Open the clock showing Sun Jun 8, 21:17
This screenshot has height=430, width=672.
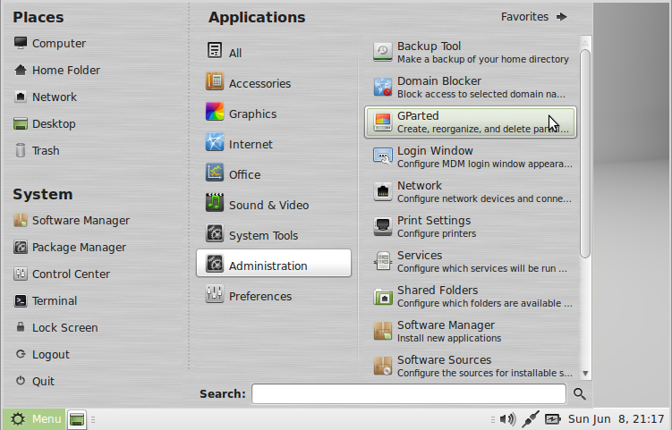[617, 419]
